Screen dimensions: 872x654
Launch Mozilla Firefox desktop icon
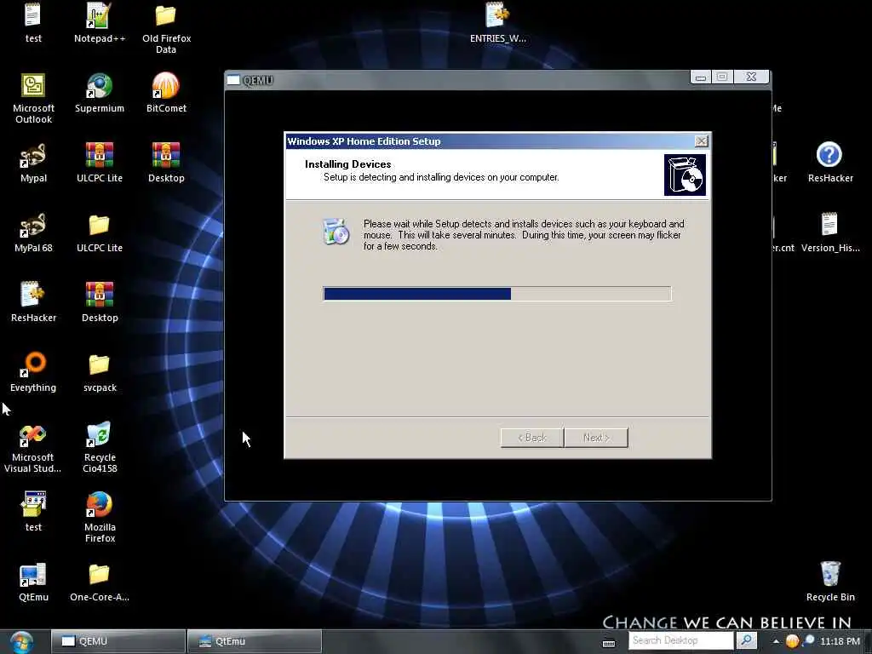pyautogui.click(x=99, y=504)
